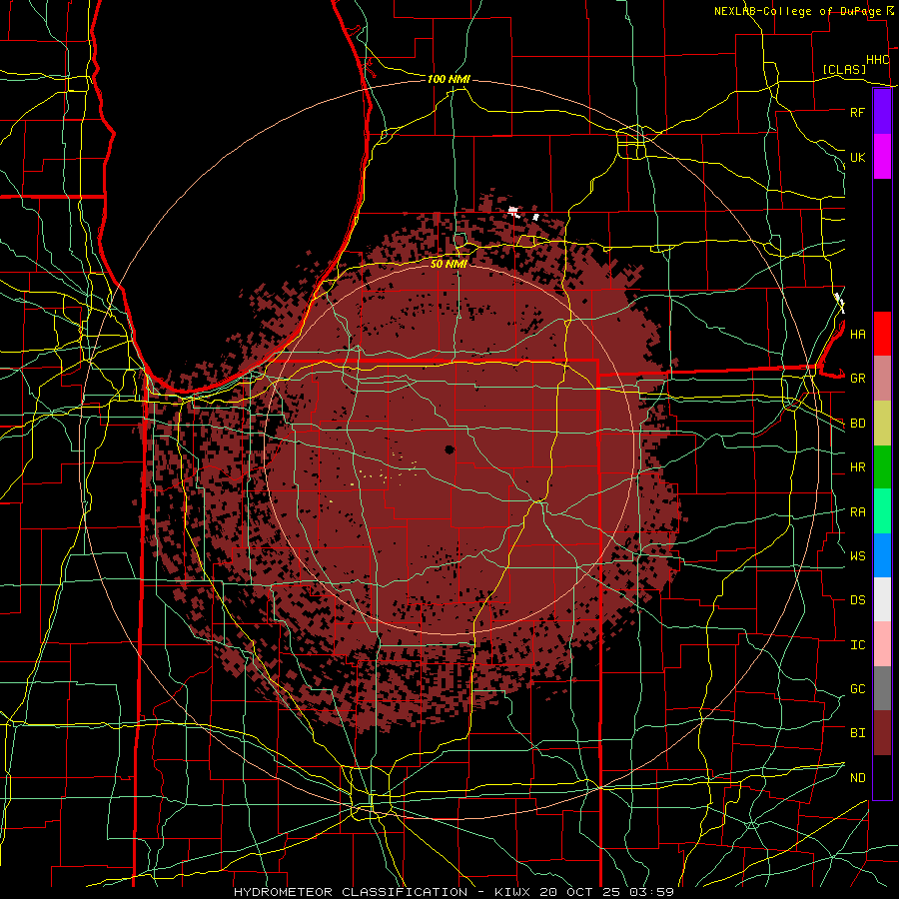Click the "HA" legend label
The height and width of the screenshot is (899, 899).
857,334
